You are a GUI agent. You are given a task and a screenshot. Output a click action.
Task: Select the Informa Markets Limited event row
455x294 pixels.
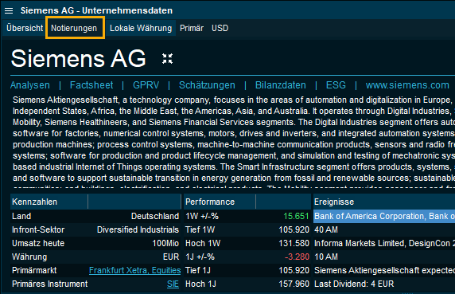[384, 243]
